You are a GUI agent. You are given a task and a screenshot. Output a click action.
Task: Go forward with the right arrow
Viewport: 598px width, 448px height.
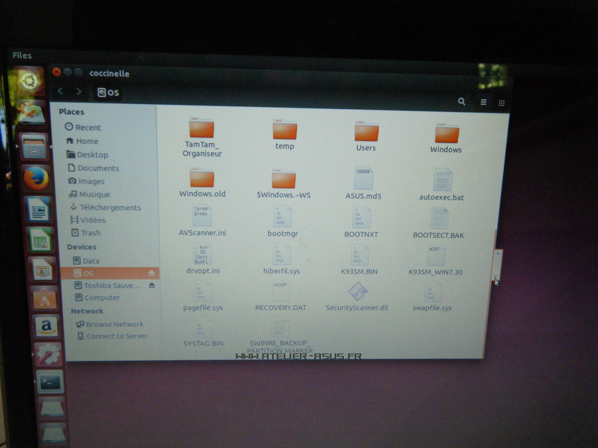point(79,91)
